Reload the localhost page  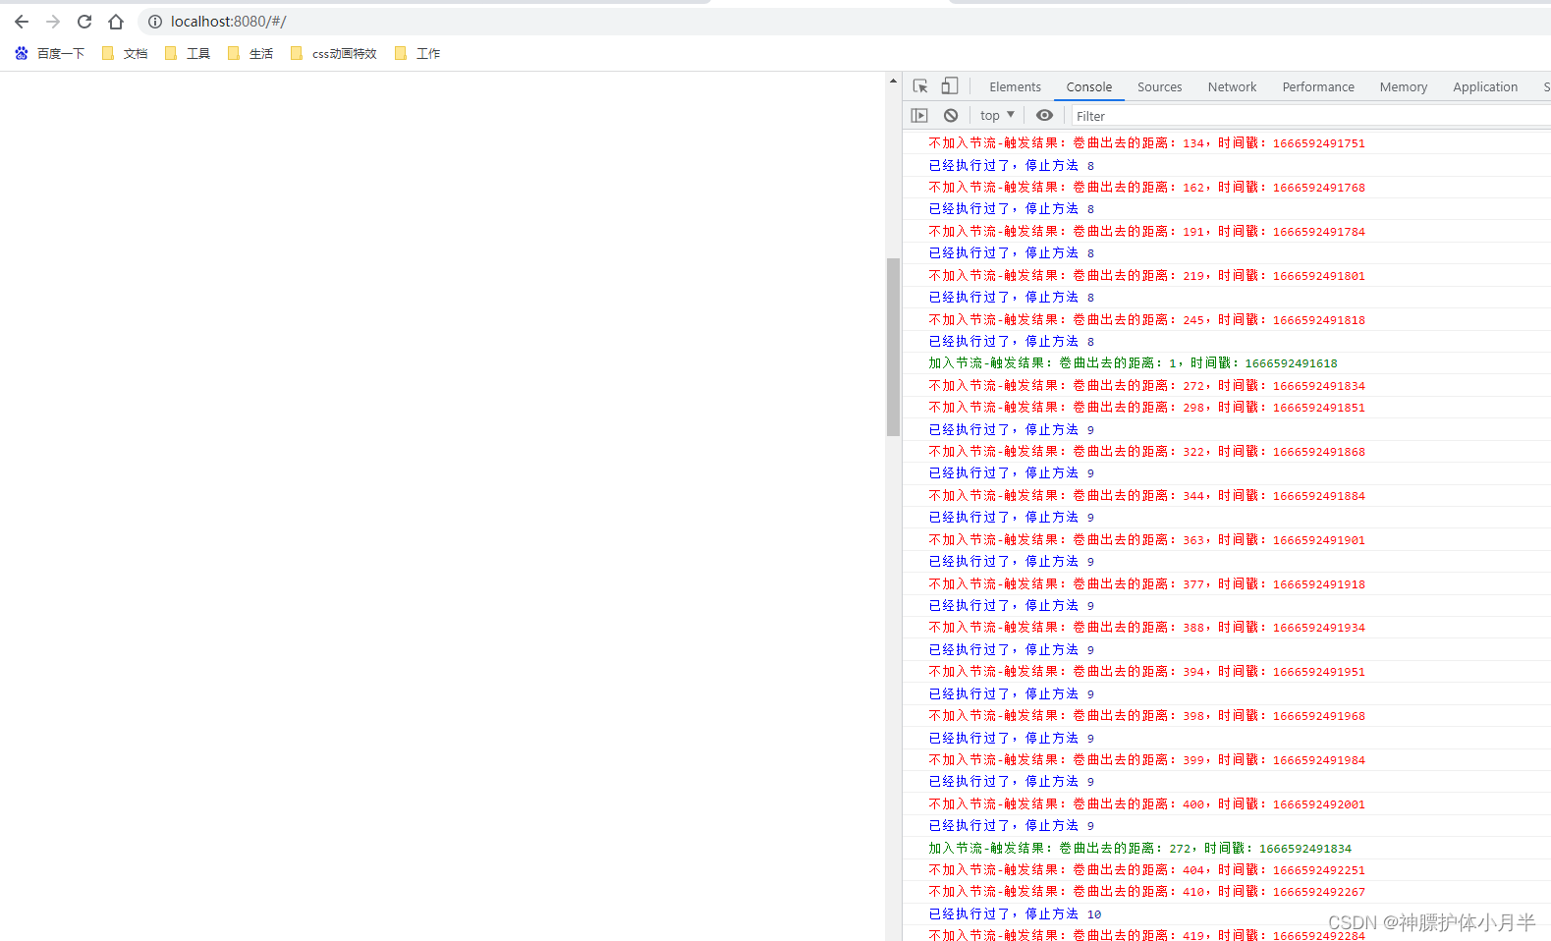coord(84,22)
